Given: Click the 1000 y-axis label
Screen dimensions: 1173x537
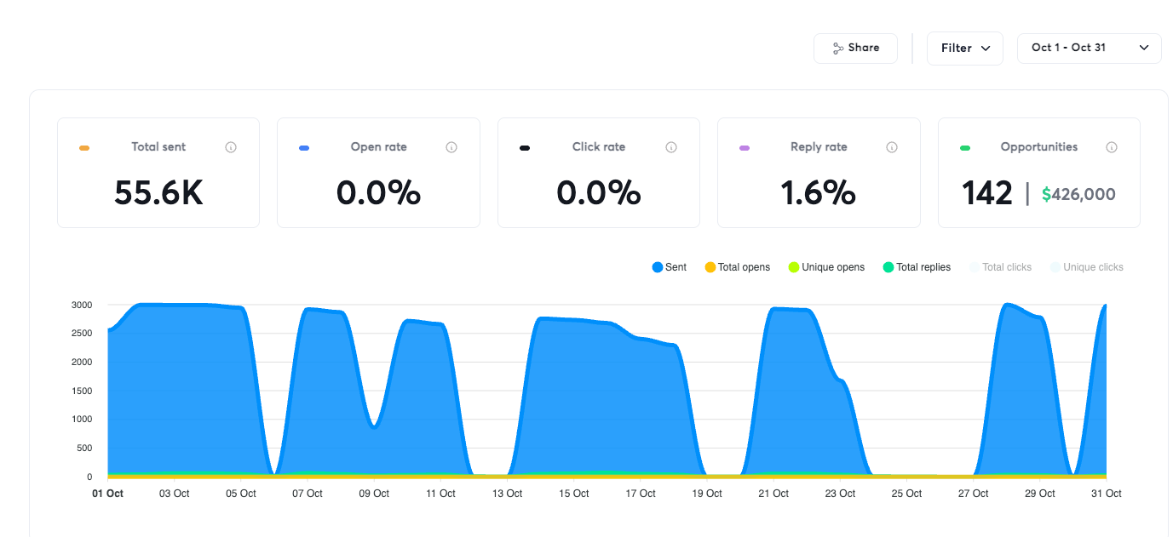Looking at the screenshot, I should 83,420.
